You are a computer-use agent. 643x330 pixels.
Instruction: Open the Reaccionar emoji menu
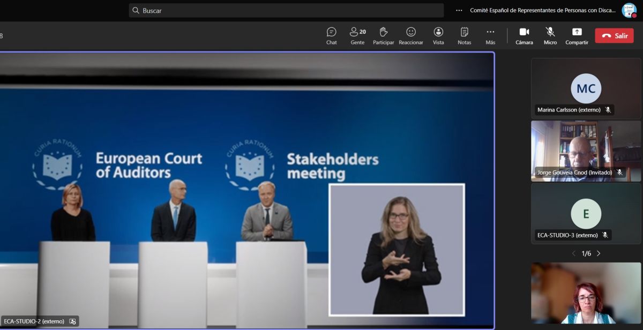coord(411,36)
